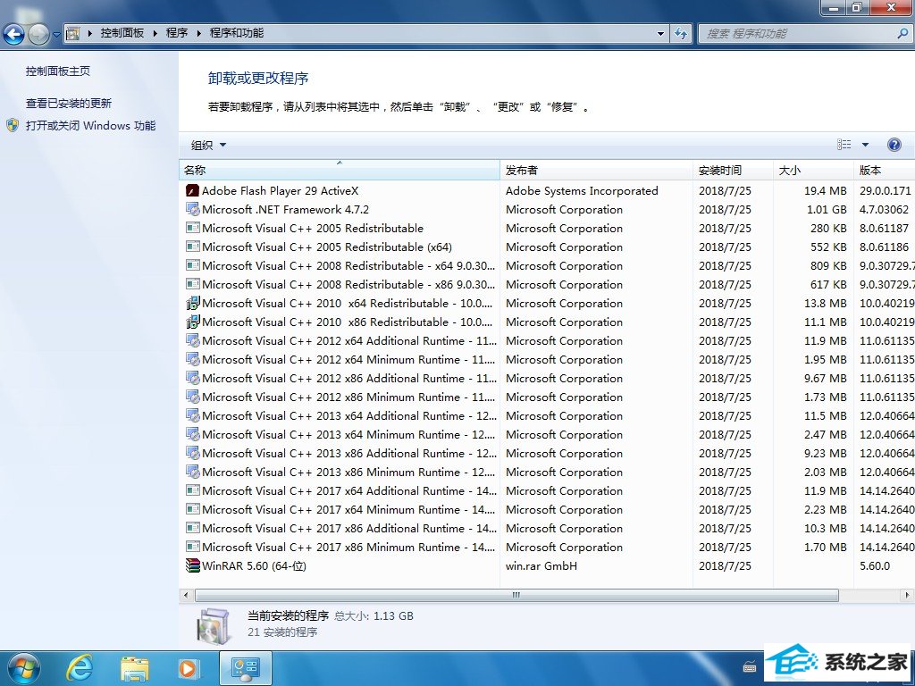Sort by the 版本 column header
Viewport: 915px width, 686px height.
coord(884,170)
